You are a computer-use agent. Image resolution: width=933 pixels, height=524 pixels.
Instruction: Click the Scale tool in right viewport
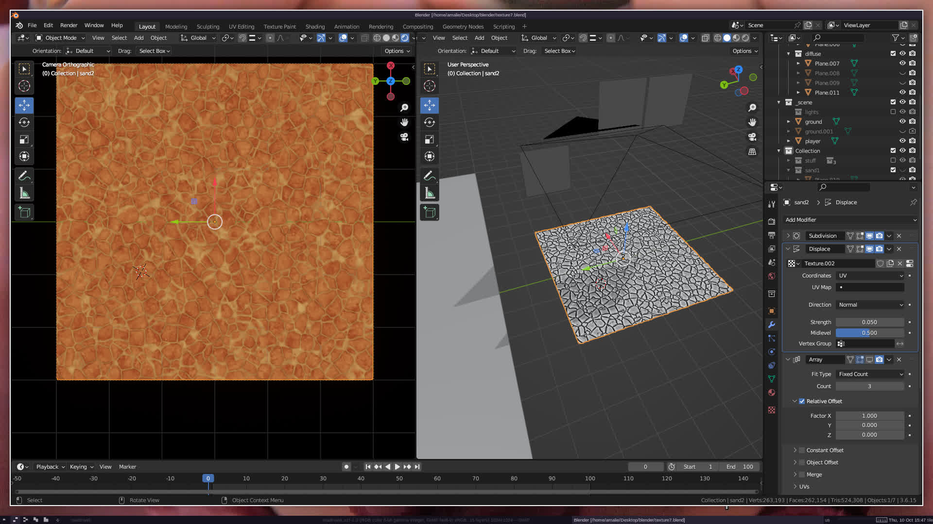click(x=430, y=140)
